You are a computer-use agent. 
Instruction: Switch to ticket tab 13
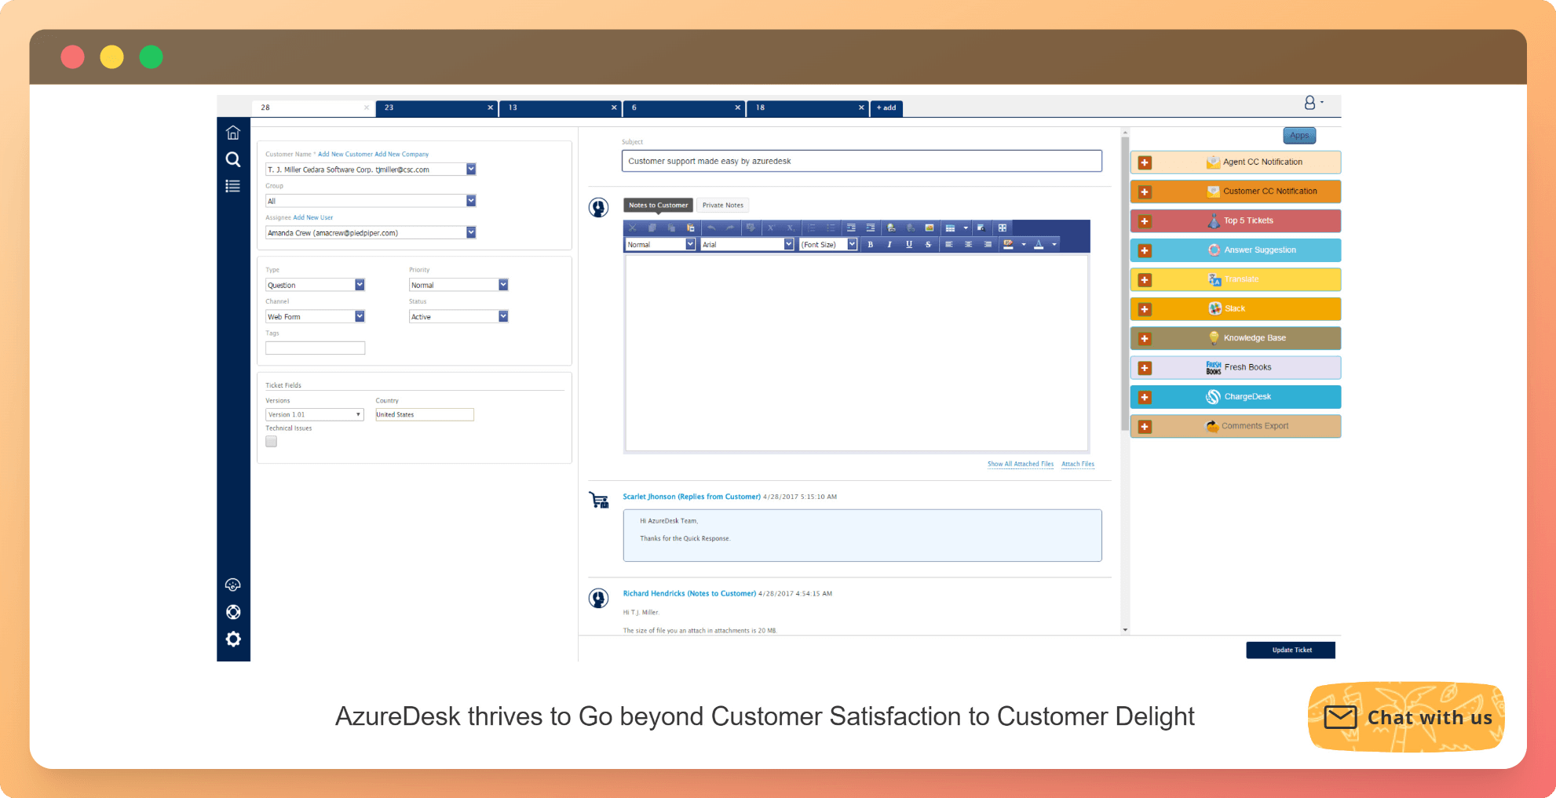[x=560, y=107]
